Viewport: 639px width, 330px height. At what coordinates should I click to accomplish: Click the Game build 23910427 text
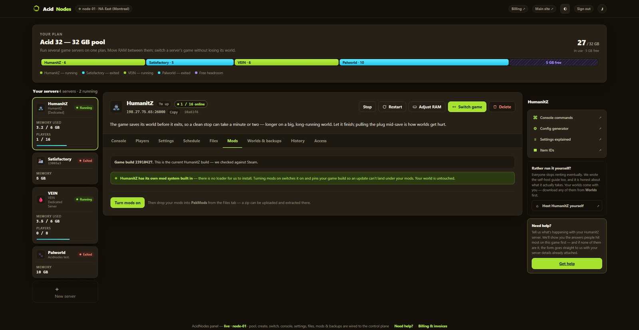[x=133, y=162]
